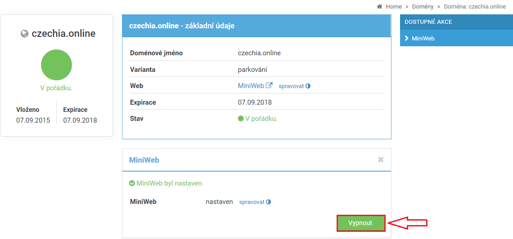The image size is (513, 239).
Task: Click the red arrow pointing at Vypnout
Action: 407,223
